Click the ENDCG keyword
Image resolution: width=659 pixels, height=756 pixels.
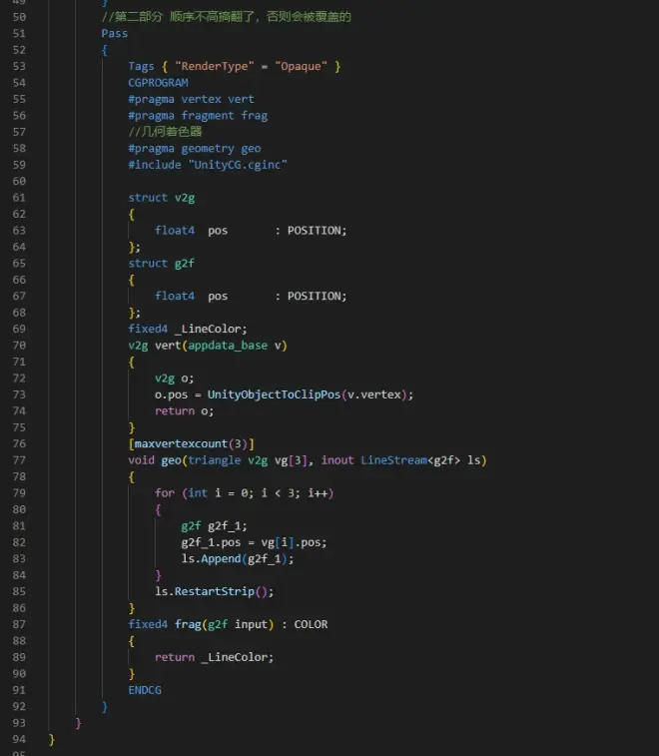pos(145,690)
